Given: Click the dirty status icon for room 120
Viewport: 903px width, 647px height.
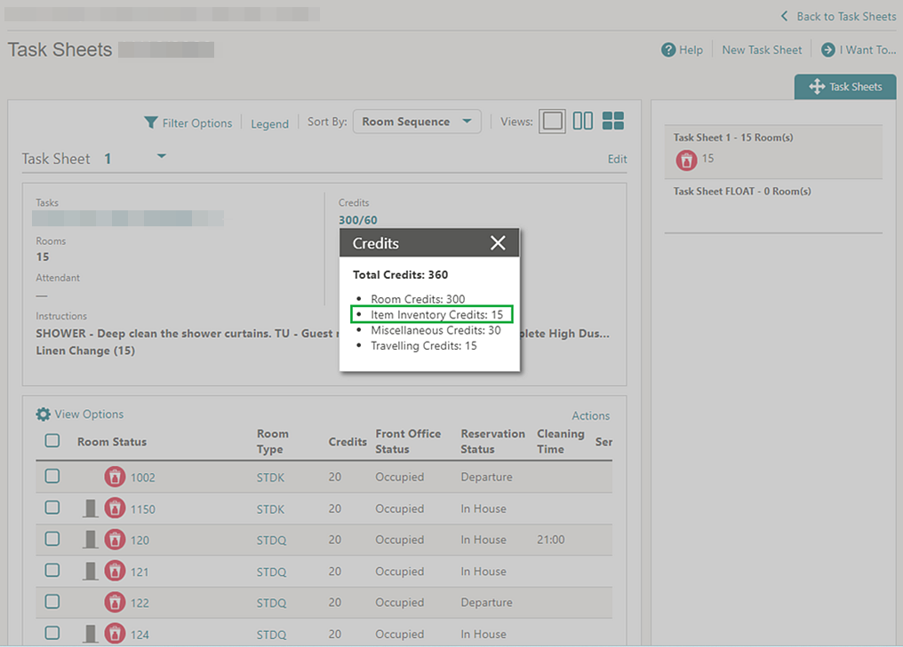Looking at the screenshot, I should pos(115,540).
